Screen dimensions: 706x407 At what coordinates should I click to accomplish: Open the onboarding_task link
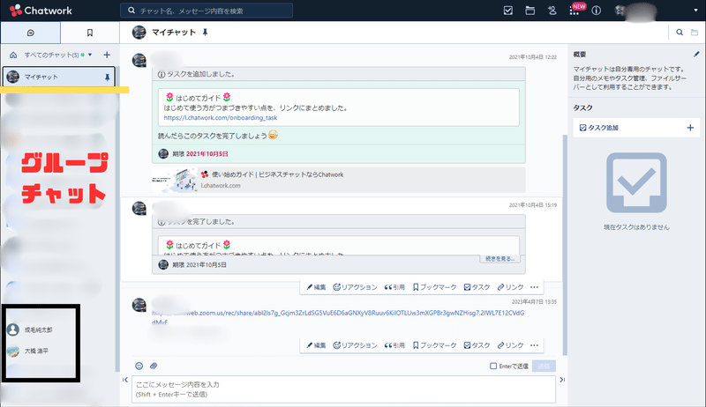(x=220, y=118)
